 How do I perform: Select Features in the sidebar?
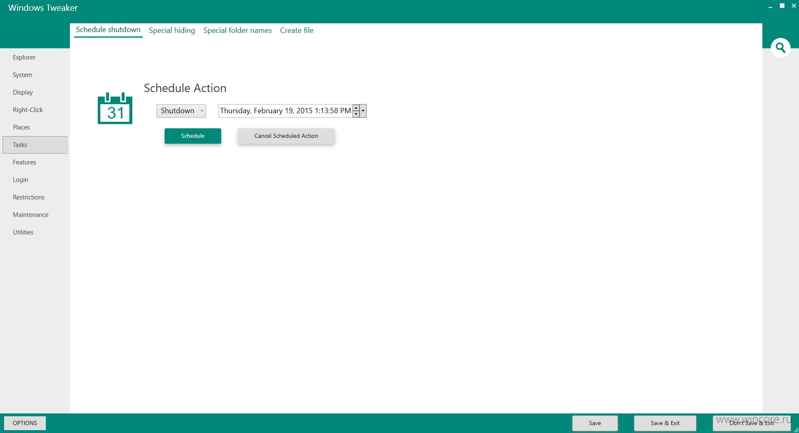pyautogui.click(x=35, y=162)
